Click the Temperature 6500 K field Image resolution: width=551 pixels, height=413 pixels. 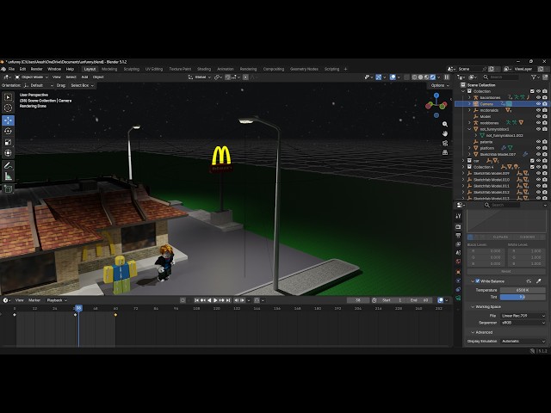(x=523, y=291)
